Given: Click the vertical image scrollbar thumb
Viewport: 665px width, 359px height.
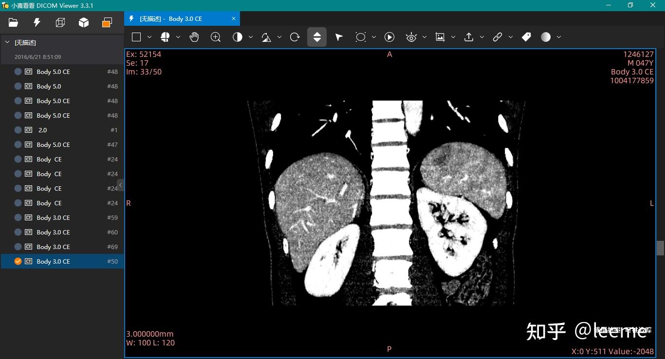Looking at the screenshot, I should click(x=661, y=248).
